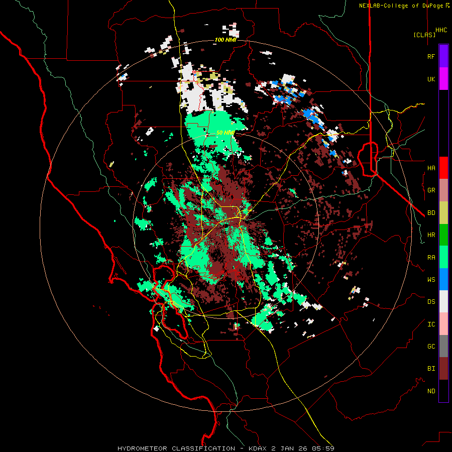Click the WS legend label

(431, 280)
